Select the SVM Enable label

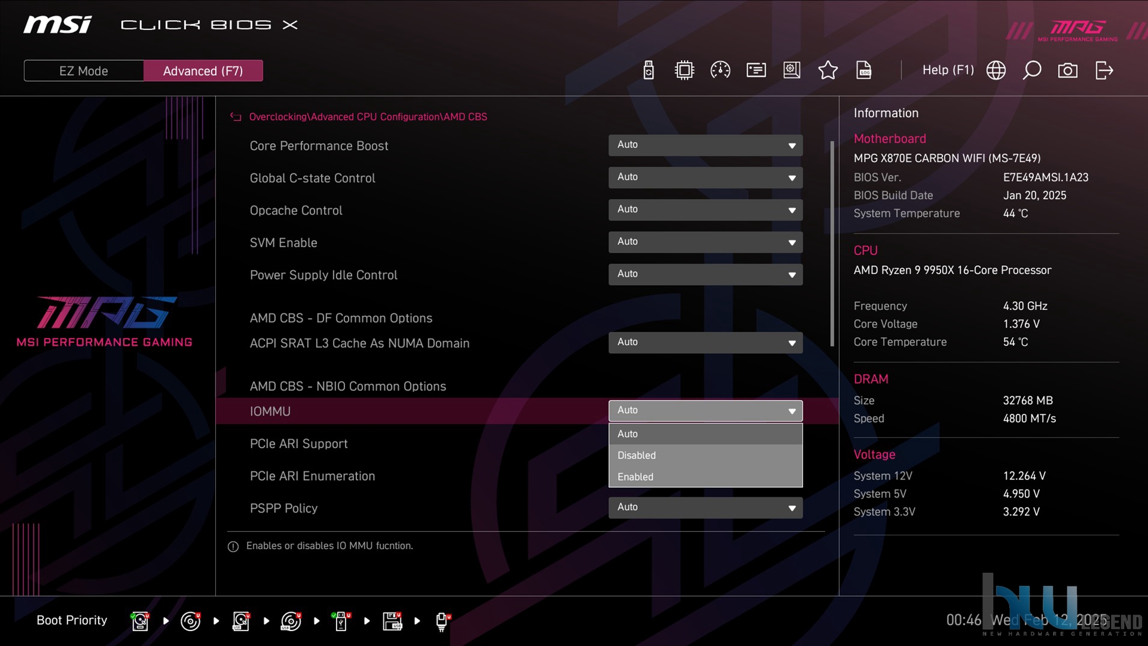(283, 243)
